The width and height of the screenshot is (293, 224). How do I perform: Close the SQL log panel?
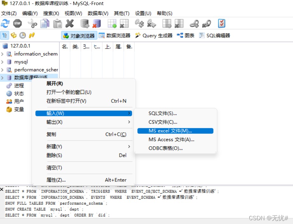[2, 189]
